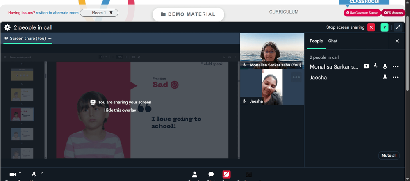Click the Mute all button

tap(389, 155)
